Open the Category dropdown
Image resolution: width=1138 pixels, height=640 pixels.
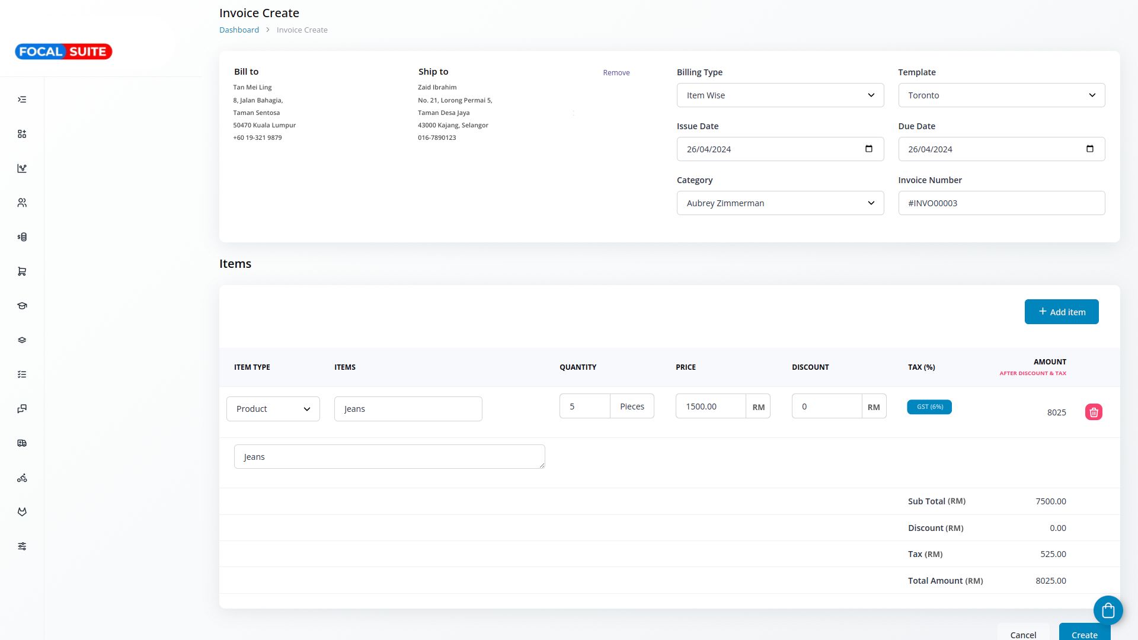(x=780, y=203)
